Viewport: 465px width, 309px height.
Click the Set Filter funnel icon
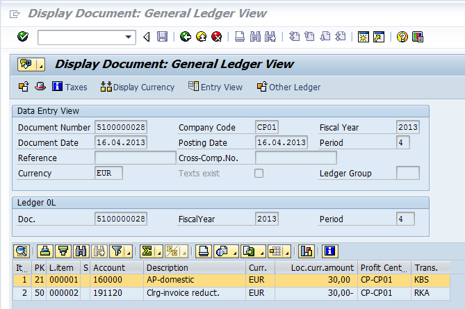coord(117,251)
